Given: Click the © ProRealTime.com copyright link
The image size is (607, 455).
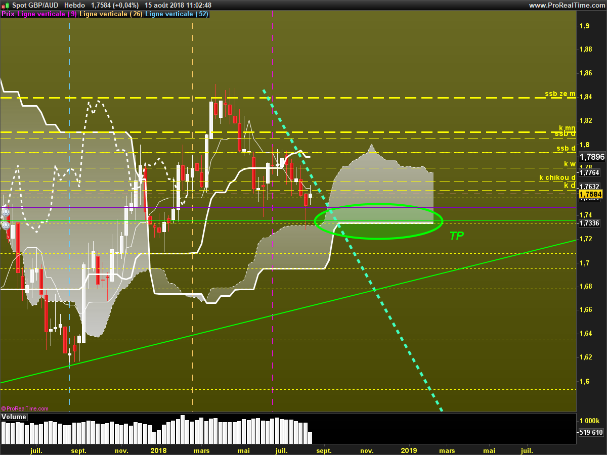Looking at the screenshot, I should (x=25, y=408).
